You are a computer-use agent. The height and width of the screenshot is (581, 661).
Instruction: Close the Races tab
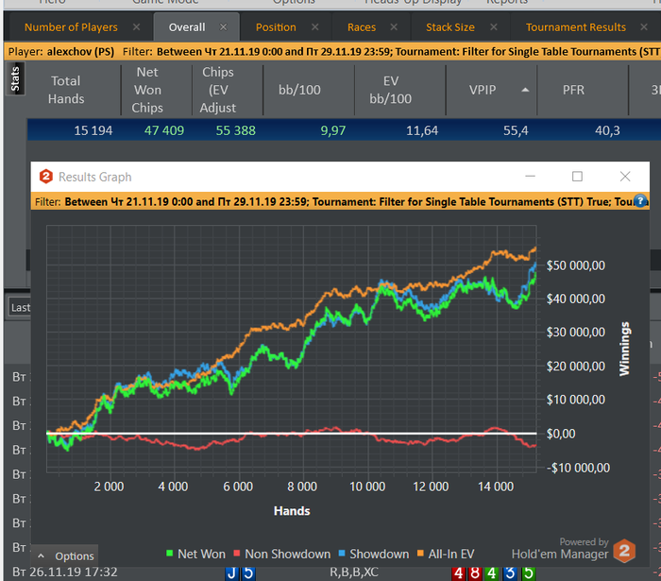394,27
